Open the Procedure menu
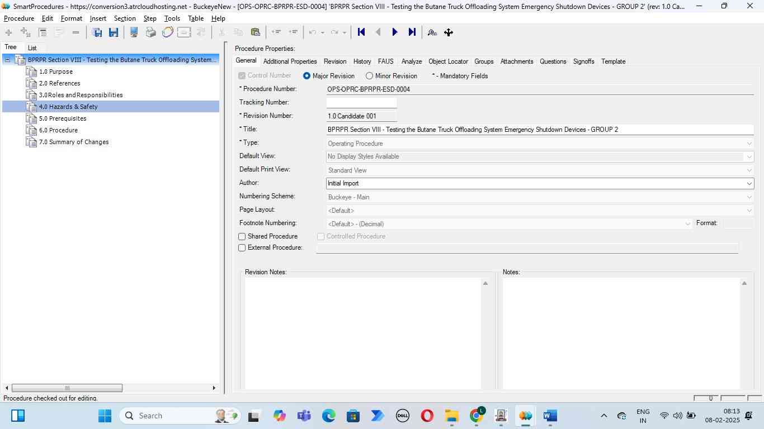This screenshot has height=429, width=764. pyautogui.click(x=19, y=18)
